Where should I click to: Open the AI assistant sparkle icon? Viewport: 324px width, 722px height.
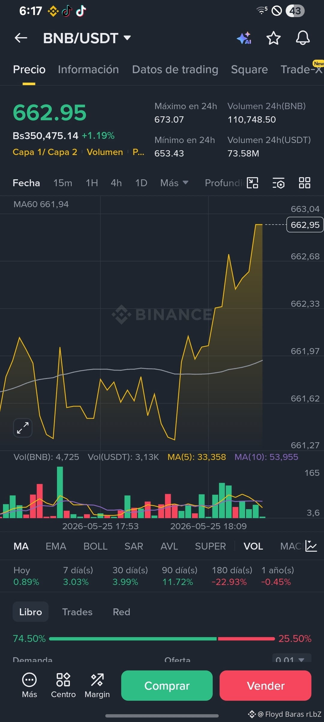coord(244,38)
